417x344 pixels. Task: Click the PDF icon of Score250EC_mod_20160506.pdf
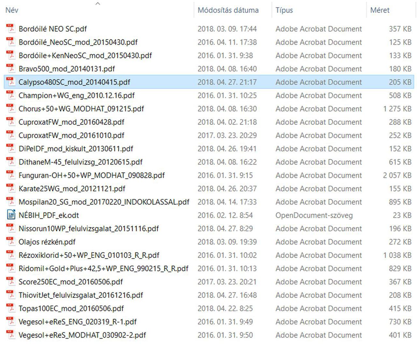[x=11, y=282]
